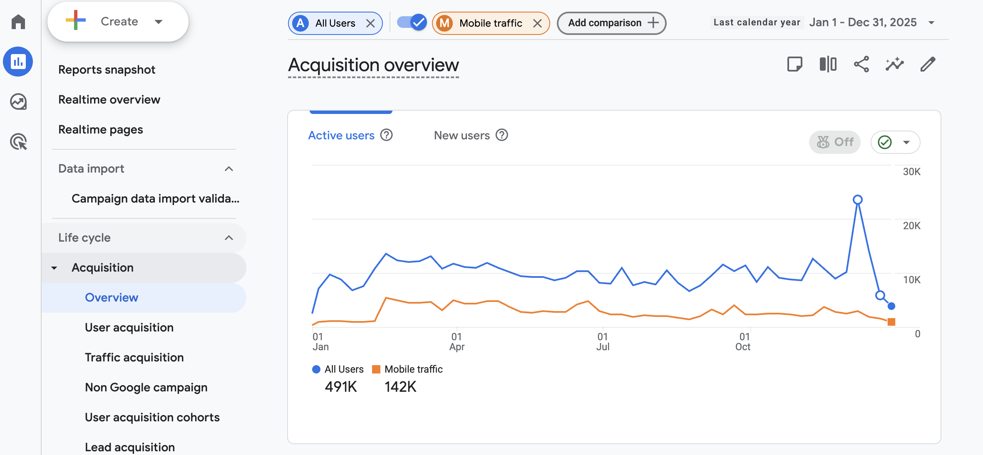Viewport: 983px width, 455px height.
Task: Open Reports snapshot
Action: [107, 69]
